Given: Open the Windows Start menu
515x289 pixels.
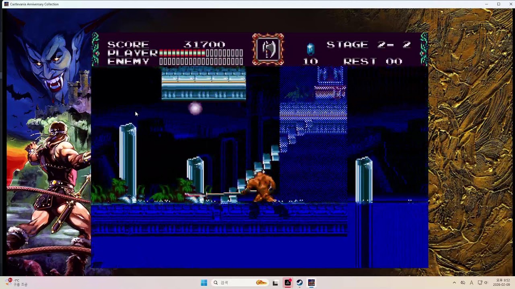Looking at the screenshot, I should point(204,283).
